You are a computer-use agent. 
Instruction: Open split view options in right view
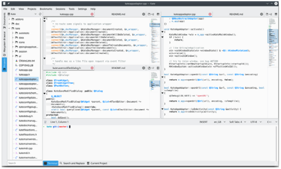click(x=276, y=14)
